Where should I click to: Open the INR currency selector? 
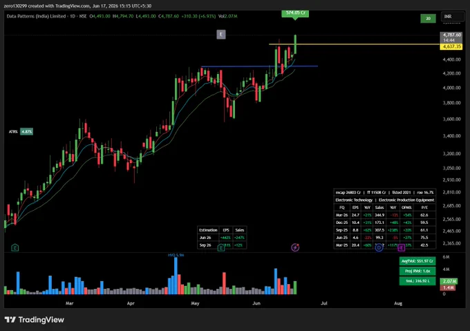tap(453, 17)
